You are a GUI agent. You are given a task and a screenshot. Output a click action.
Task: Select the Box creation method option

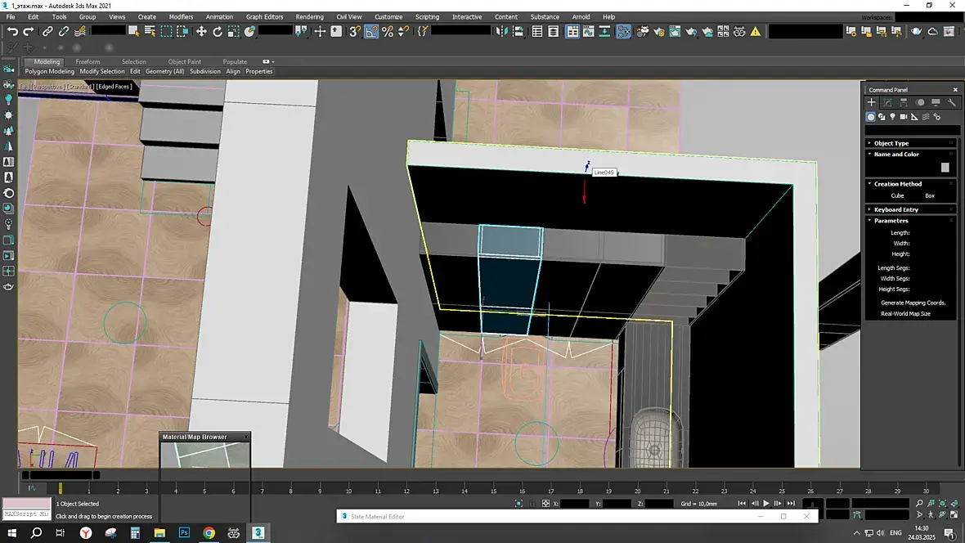click(x=929, y=195)
